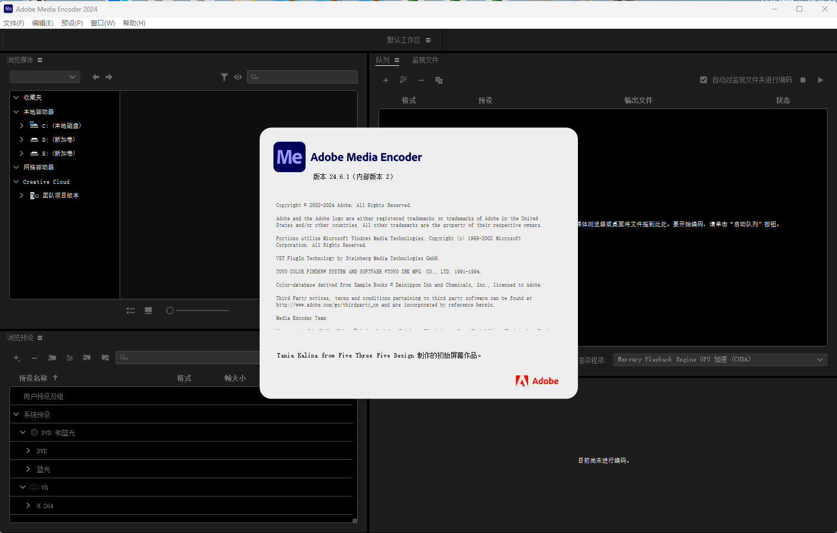The image size is (837, 533).
Task: Select the Add Source plus icon in queue
Action: pyautogui.click(x=386, y=80)
